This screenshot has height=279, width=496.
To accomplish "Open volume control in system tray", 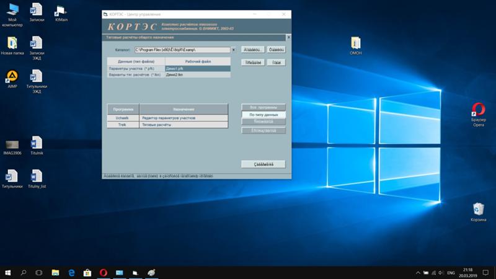I will pyautogui.click(x=441, y=273).
